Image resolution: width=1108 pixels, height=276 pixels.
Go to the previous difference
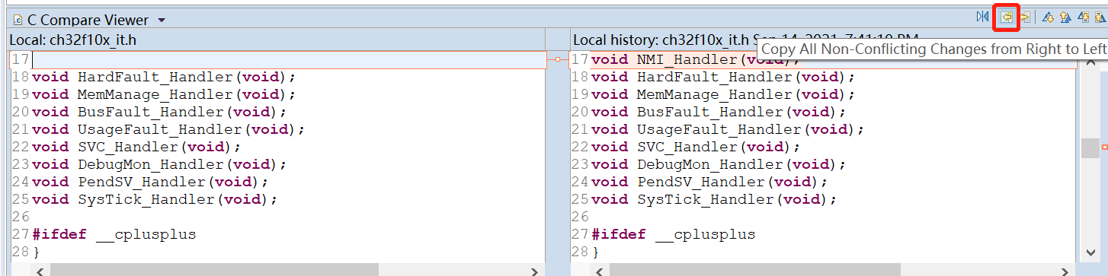pos(1066,17)
